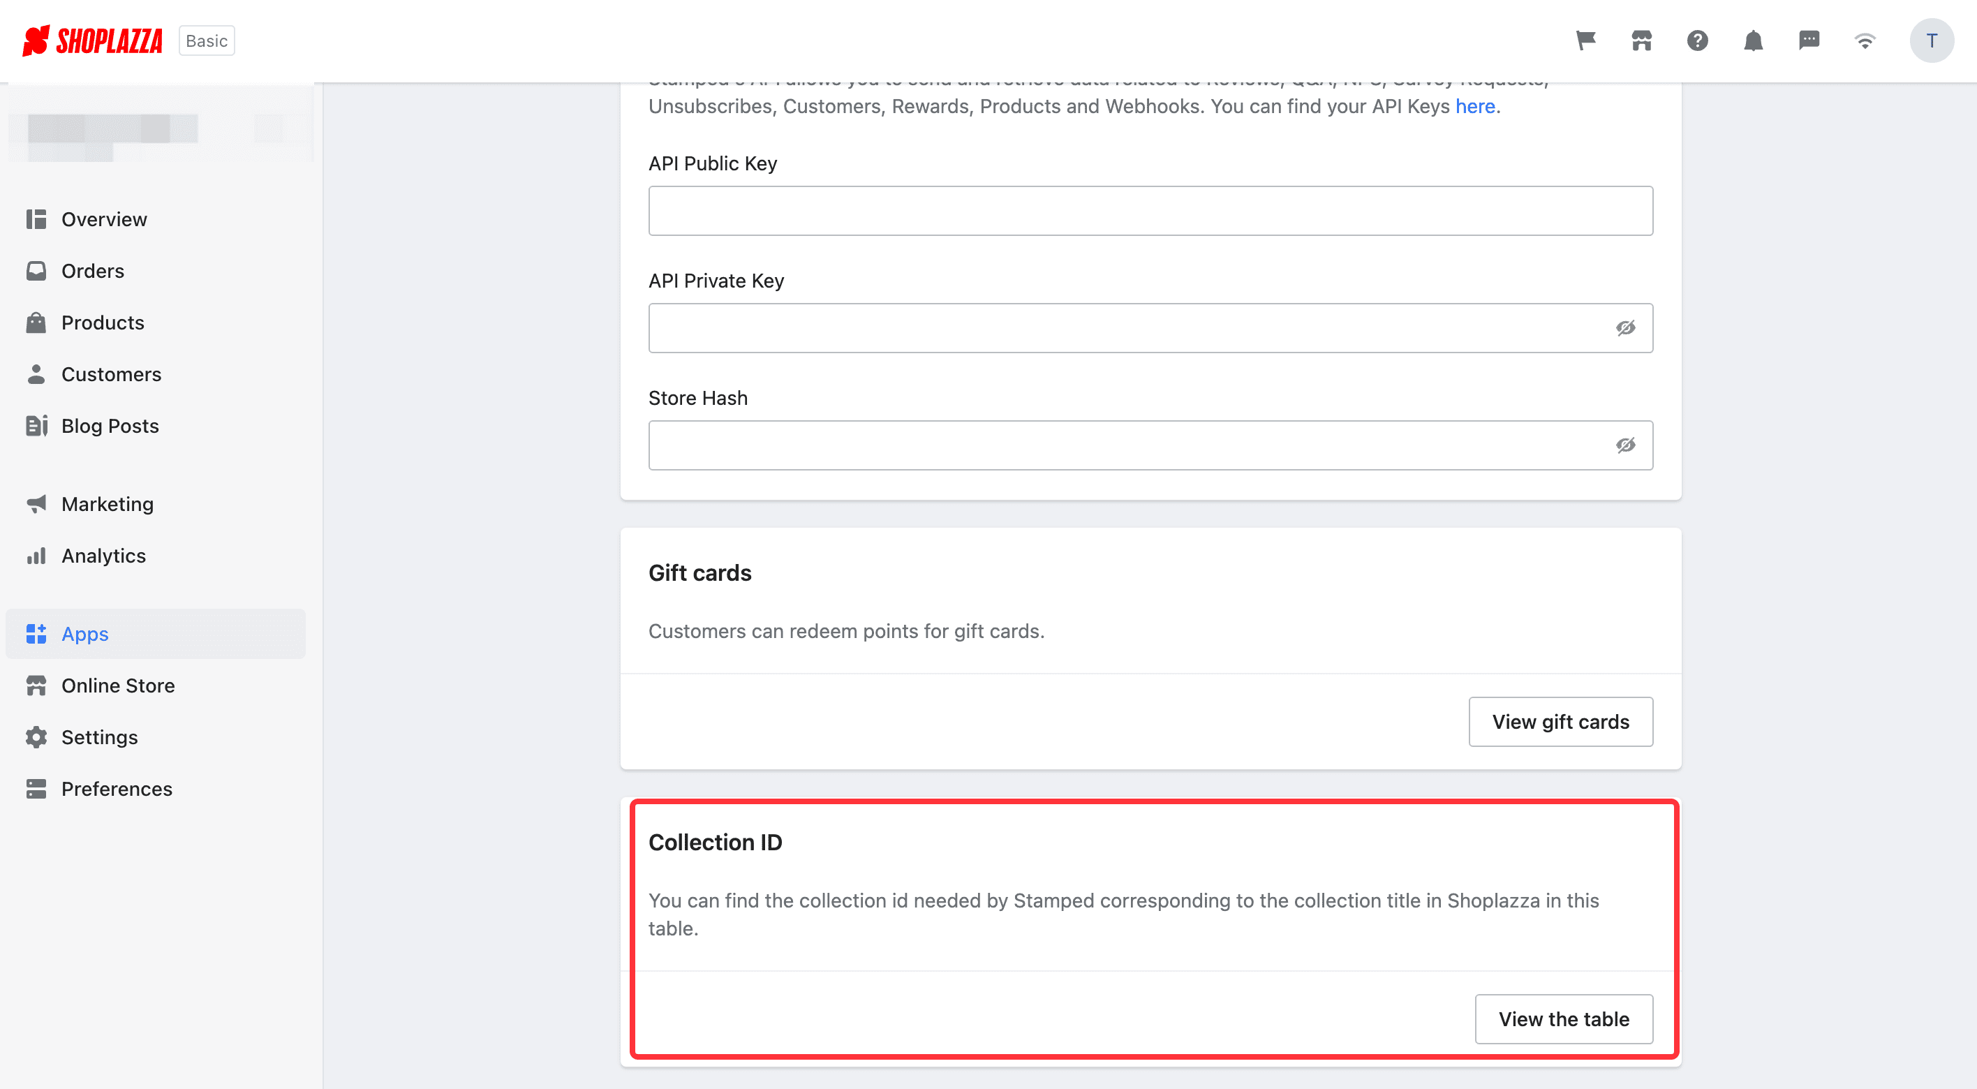Click the wifi signal icon
Image resolution: width=1977 pixels, height=1089 pixels.
(1865, 40)
